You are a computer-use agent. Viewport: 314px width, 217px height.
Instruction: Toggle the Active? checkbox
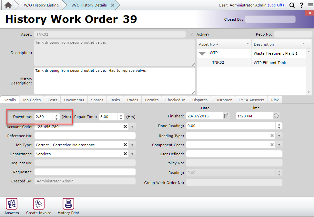192,34
